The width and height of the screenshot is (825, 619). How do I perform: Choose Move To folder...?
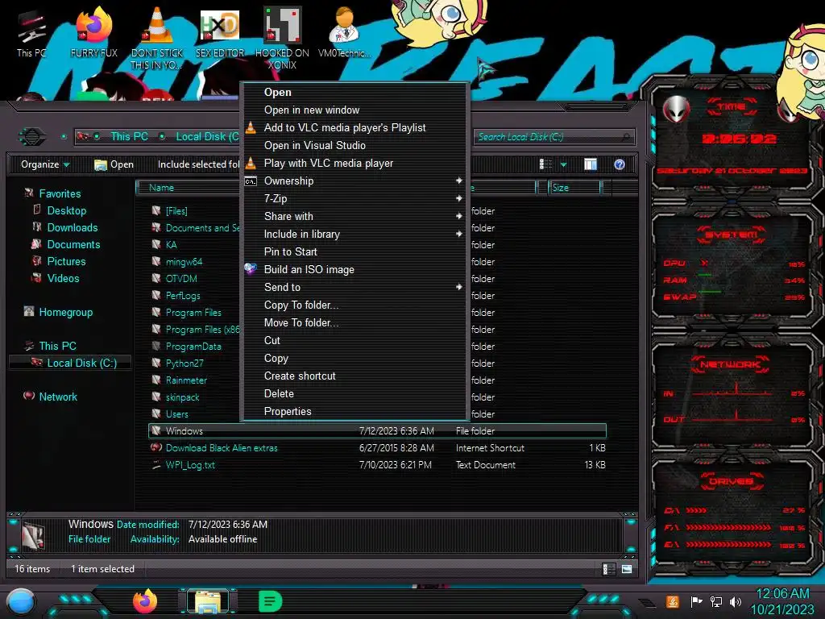(x=354, y=322)
